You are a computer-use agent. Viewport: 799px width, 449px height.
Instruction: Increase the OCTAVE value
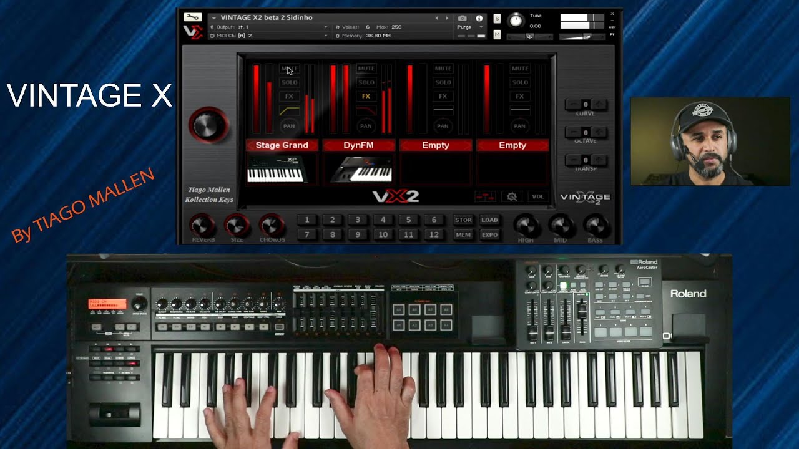point(599,132)
